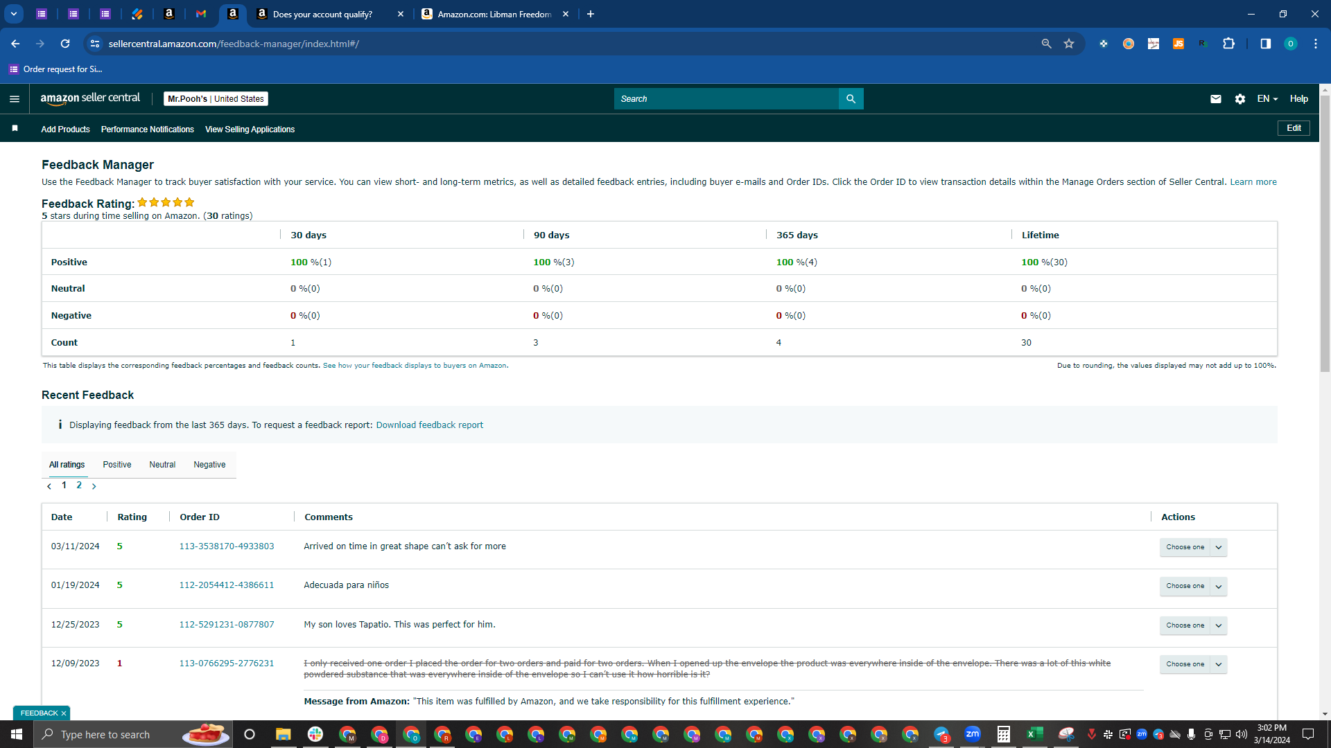Image resolution: width=1331 pixels, height=748 pixels.
Task: Click the bookmark flag icon beside Add Products
Action: coord(15,129)
